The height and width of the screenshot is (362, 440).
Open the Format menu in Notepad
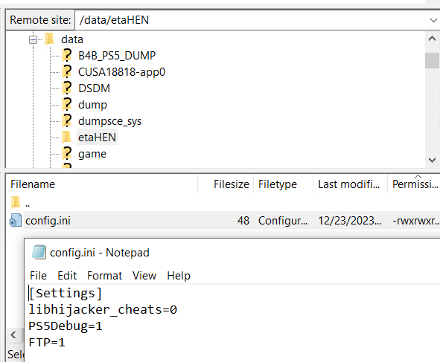(104, 276)
